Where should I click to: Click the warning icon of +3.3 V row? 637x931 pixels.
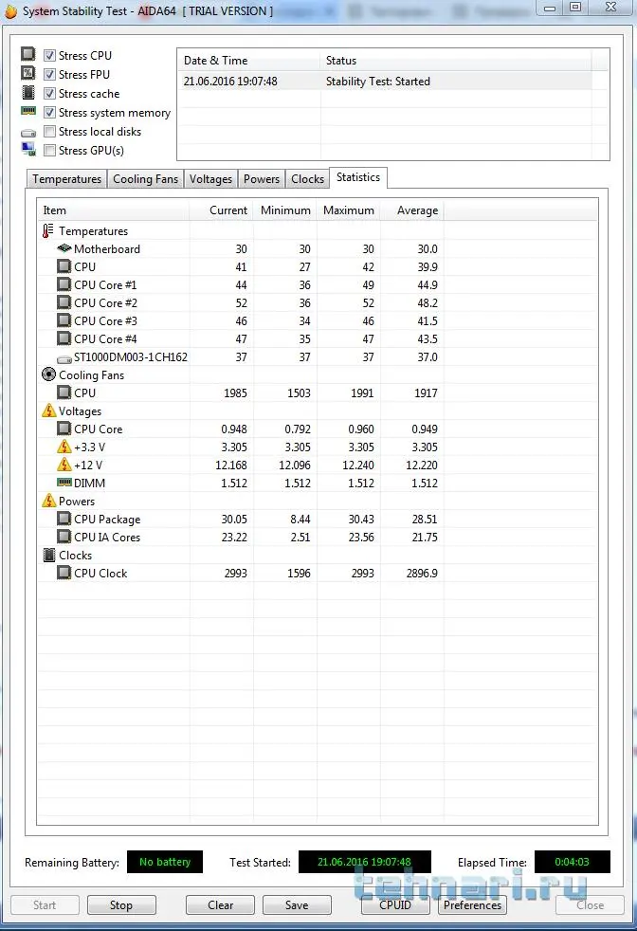pyautogui.click(x=64, y=447)
